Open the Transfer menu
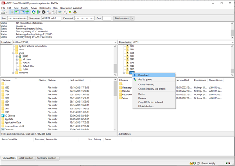Viewport: 235px width, 166px height. coord(25,8)
